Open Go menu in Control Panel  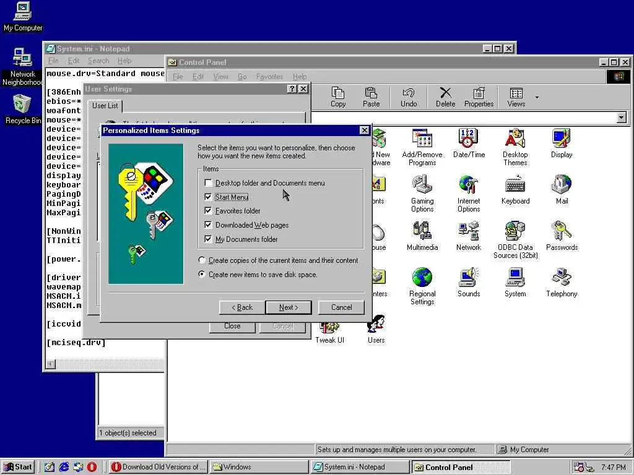click(x=242, y=76)
